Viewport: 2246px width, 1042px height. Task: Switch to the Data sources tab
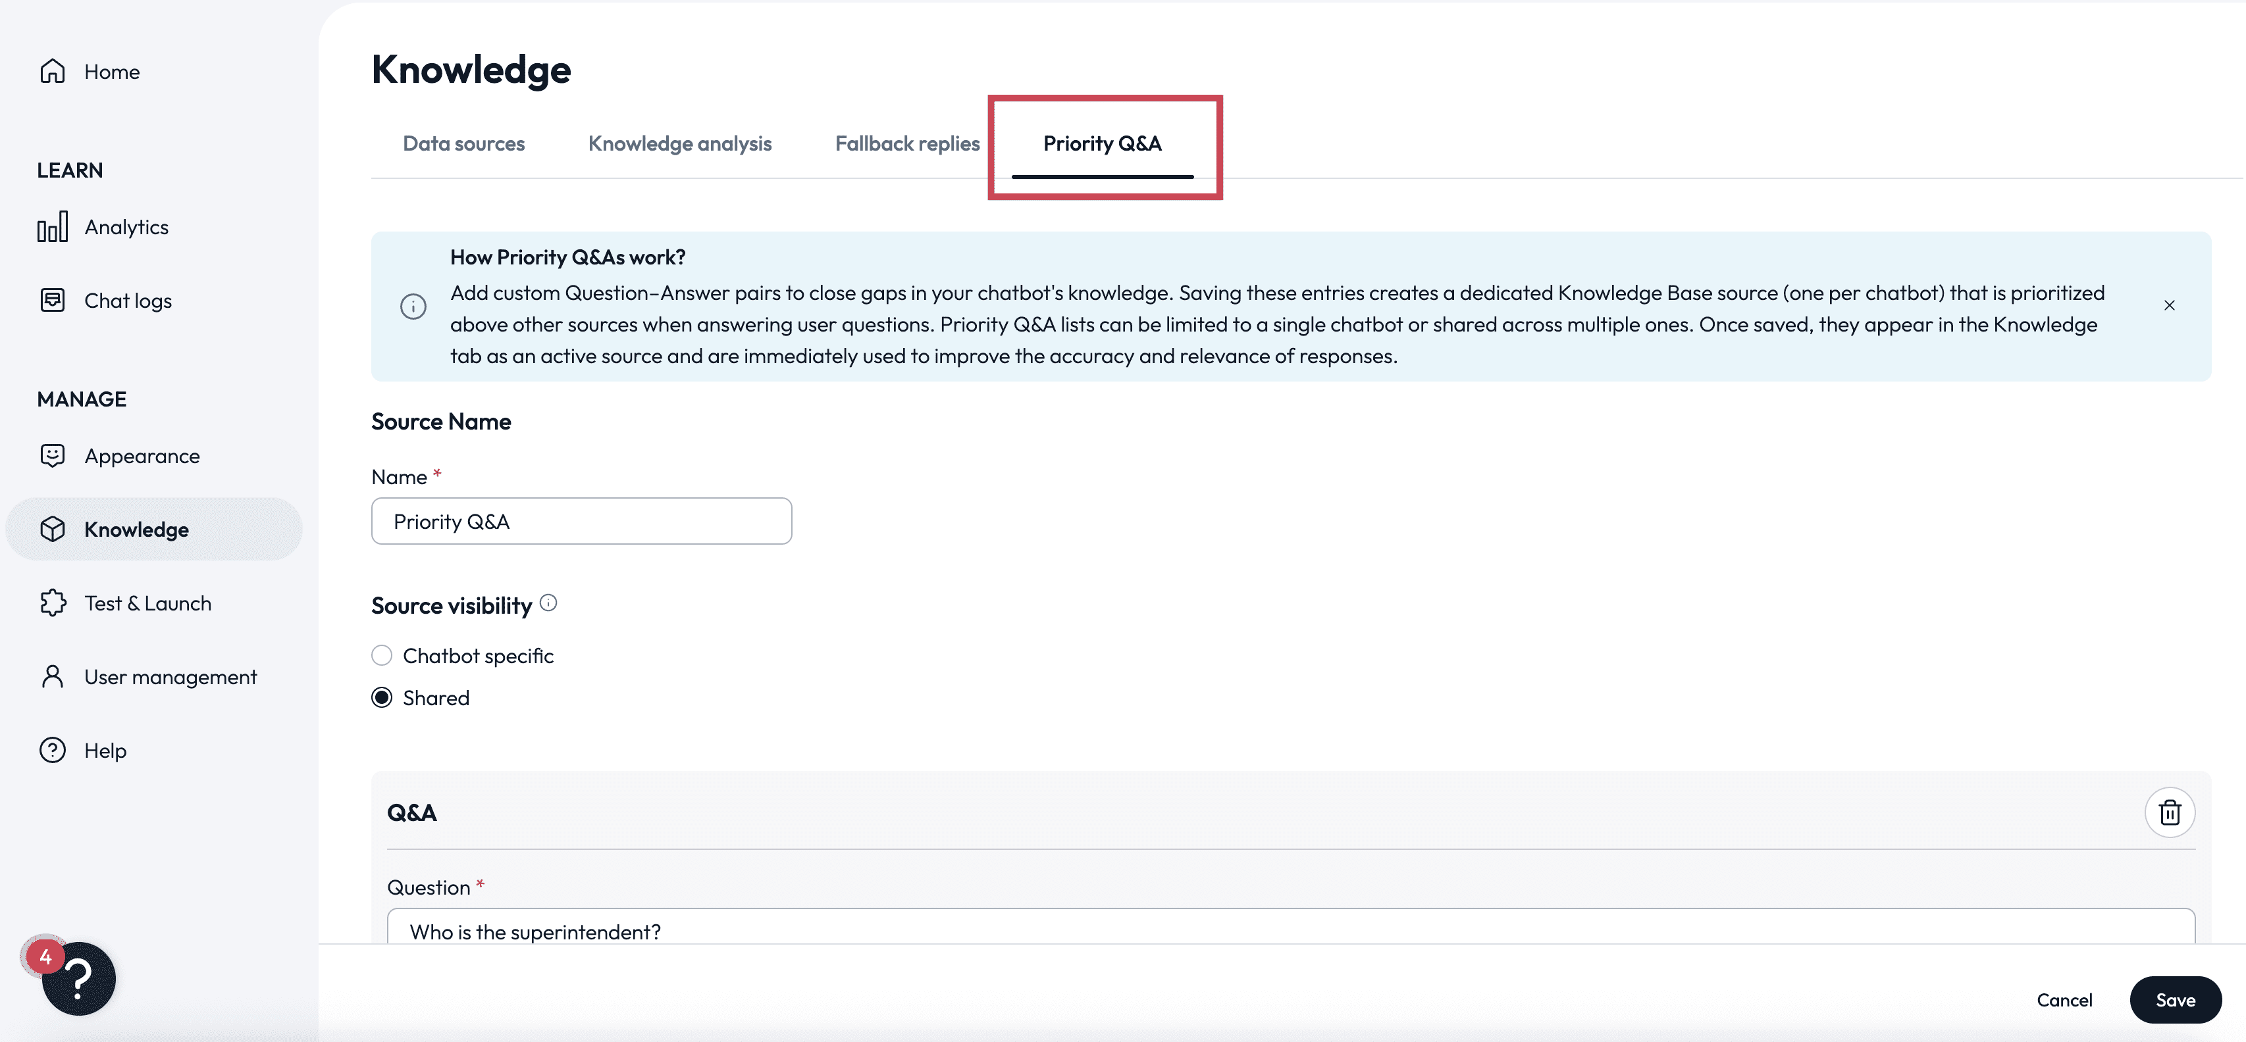pos(464,144)
